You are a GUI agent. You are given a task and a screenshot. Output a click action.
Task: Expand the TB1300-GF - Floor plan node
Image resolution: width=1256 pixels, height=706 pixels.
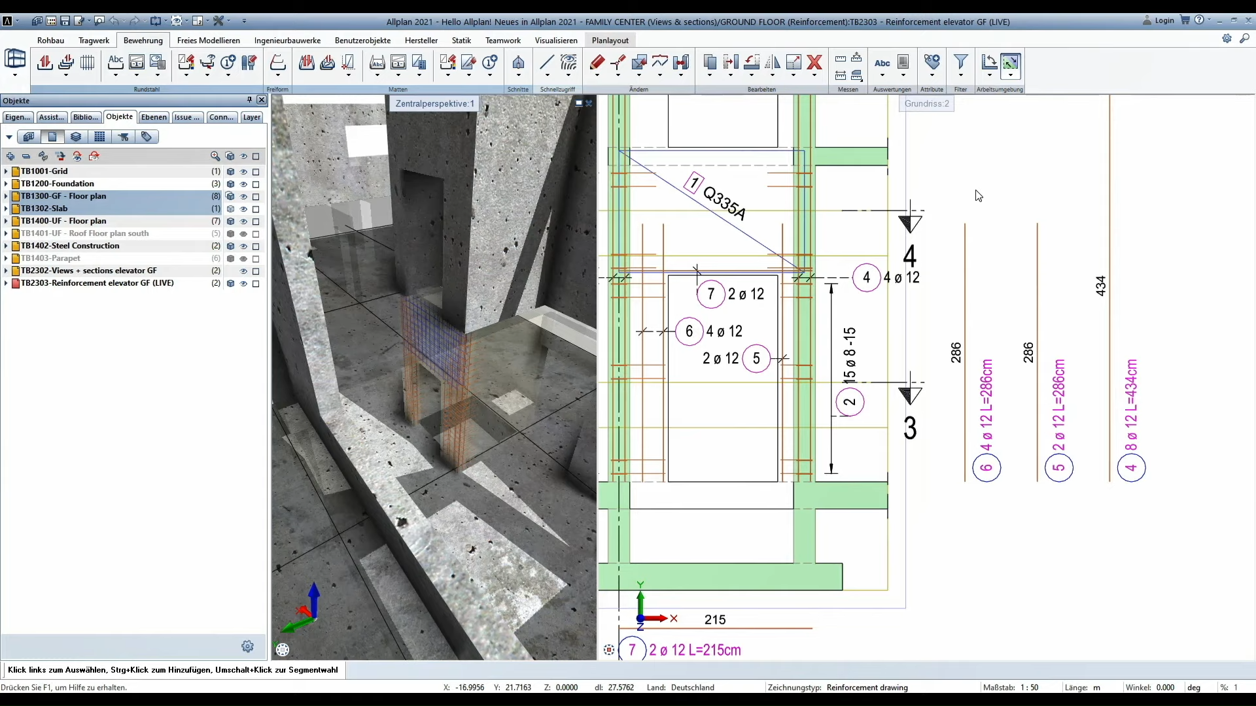(6, 196)
